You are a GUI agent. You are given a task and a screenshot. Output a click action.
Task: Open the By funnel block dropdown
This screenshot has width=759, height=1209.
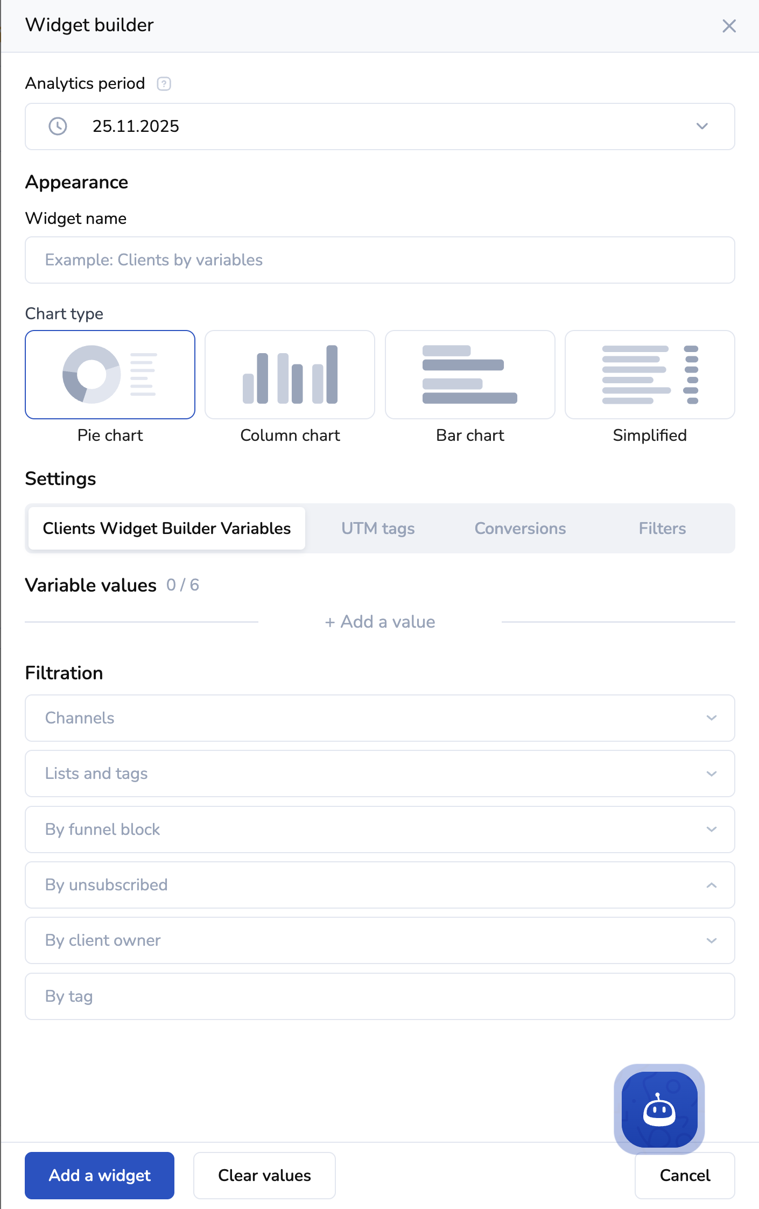(x=711, y=830)
